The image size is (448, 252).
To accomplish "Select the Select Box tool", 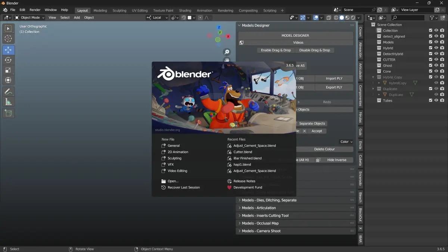I will pyautogui.click(x=8, y=28).
